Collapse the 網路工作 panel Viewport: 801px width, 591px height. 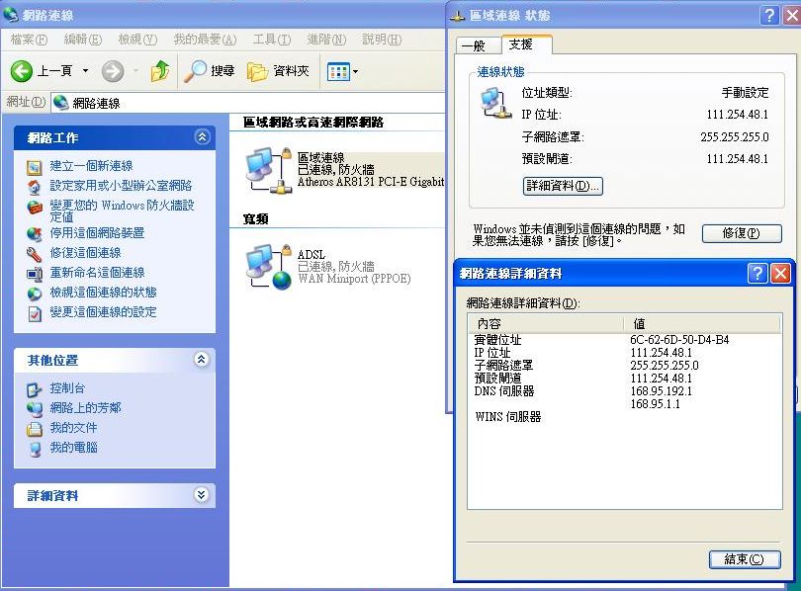(203, 136)
